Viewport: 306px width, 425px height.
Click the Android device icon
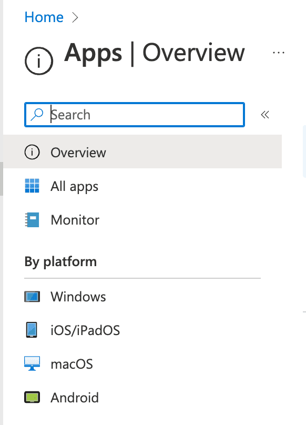pyautogui.click(x=32, y=397)
